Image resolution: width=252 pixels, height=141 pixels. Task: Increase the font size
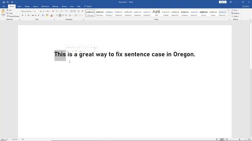tap(41, 11)
